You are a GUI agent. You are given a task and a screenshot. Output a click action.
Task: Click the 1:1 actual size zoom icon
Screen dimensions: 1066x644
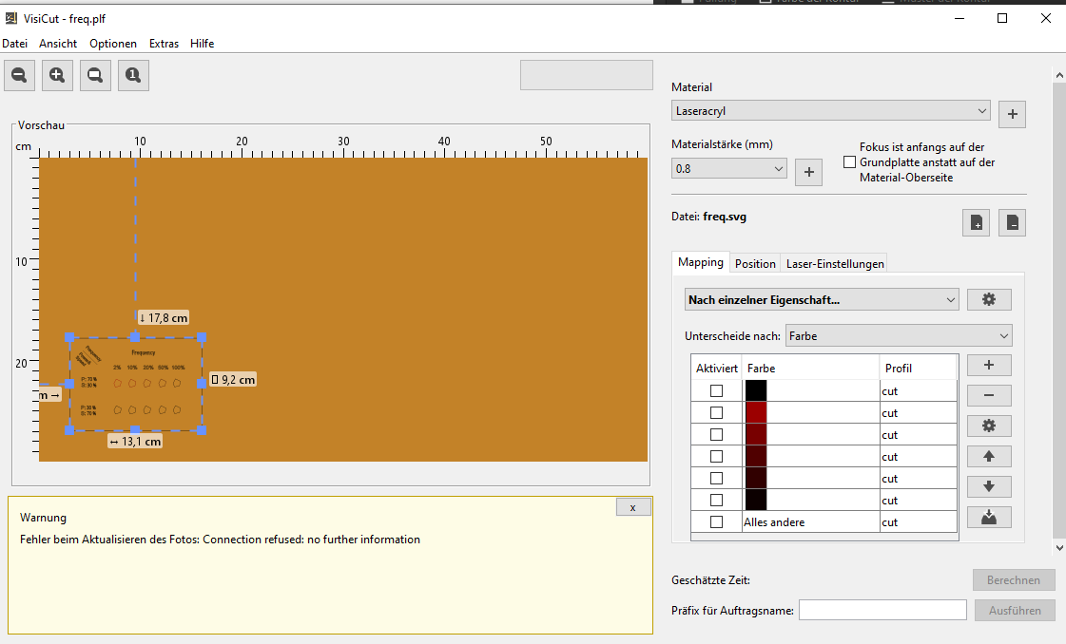tap(133, 75)
